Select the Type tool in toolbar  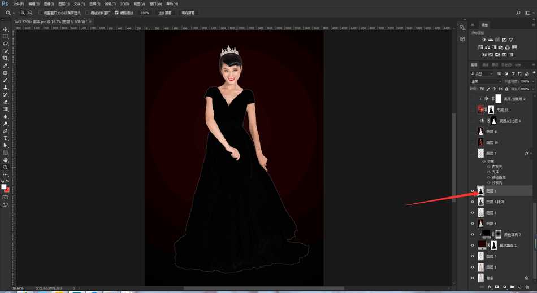click(6, 138)
